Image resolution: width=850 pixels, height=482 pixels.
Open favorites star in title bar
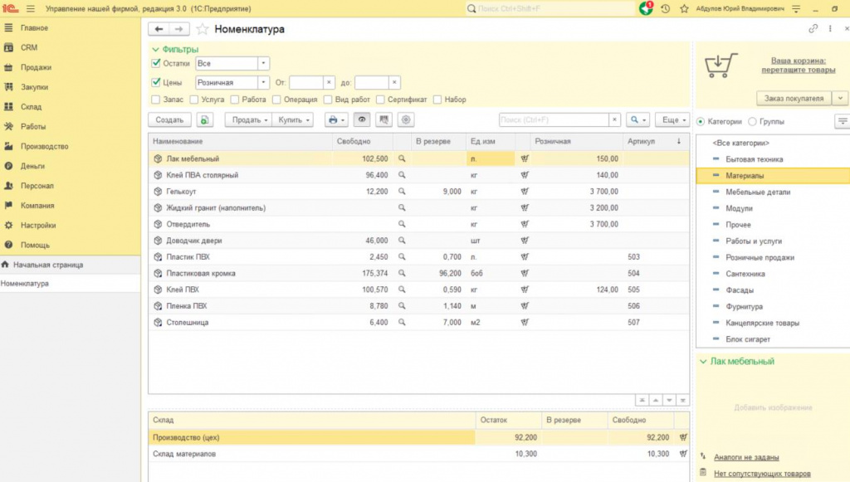(684, 8)
